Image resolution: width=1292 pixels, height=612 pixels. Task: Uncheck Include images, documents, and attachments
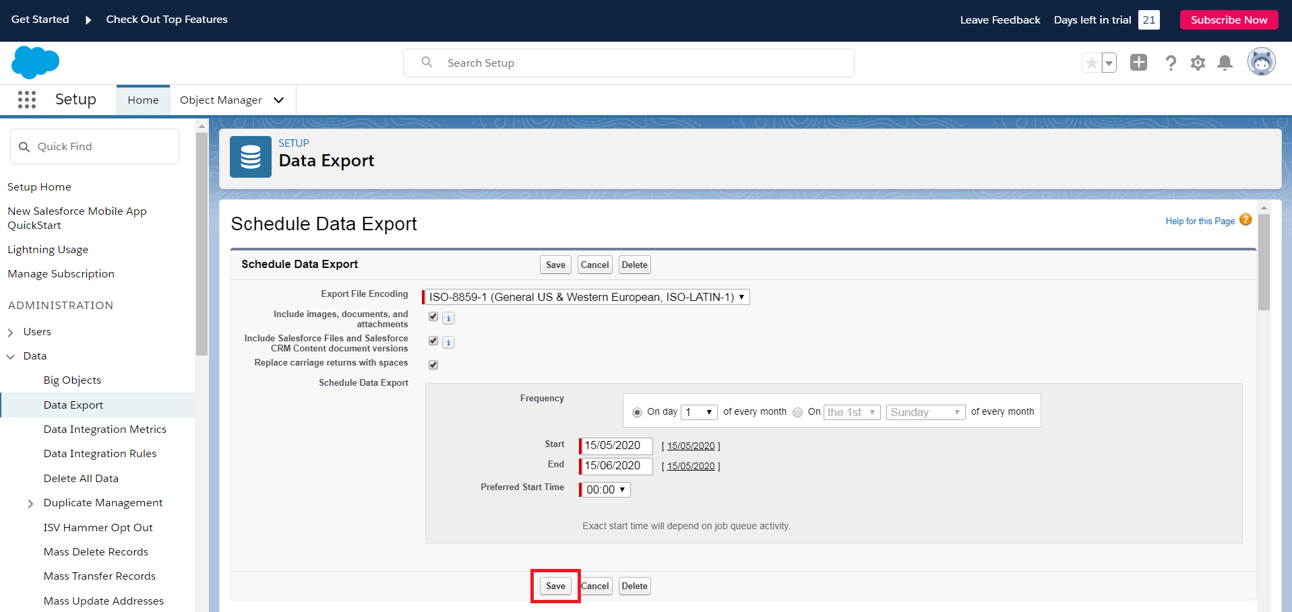coord(433,316)
